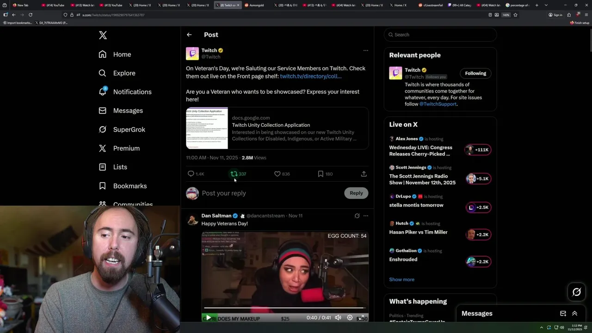Click the address bar URL
Image resolution: width=592 pixels, height=333 pixels.
[x=113, y=15]
